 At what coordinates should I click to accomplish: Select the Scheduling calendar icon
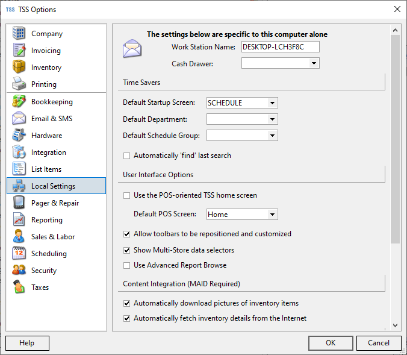19,254
